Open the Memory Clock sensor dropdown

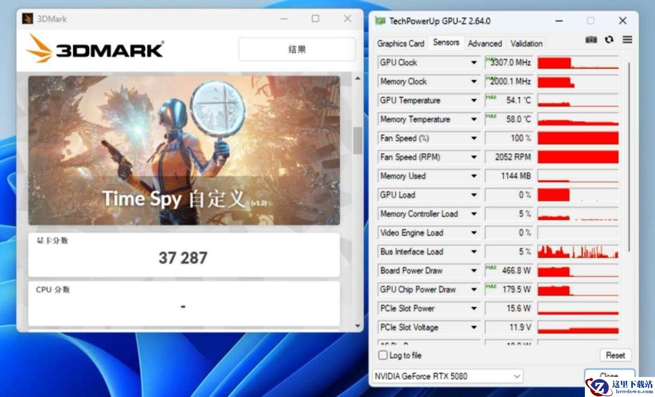pos(474,81)
